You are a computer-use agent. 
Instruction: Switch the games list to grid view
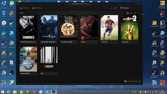click(128, 13)
